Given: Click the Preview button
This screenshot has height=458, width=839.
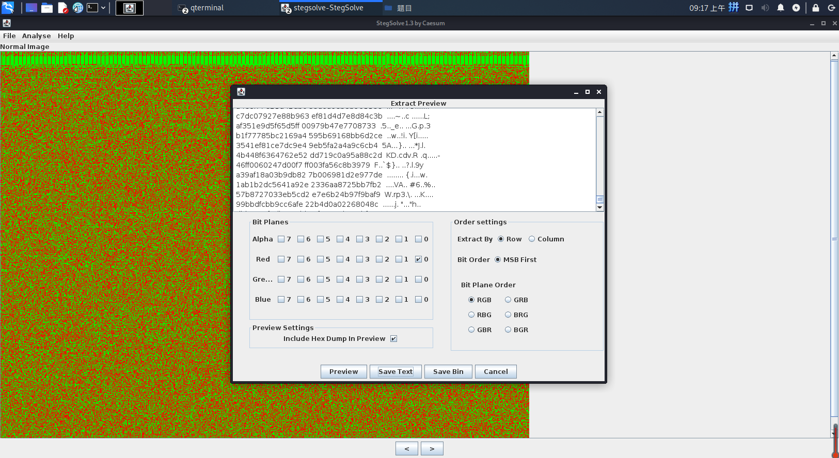Looking at the screenshot, I should [343, 371].
